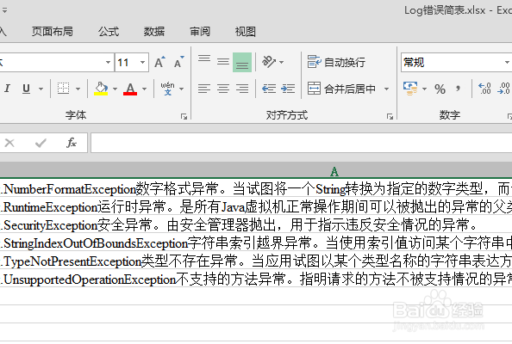Toggle 自动换行 wrap text
512x344 pixels.
[x=336, y=62]
